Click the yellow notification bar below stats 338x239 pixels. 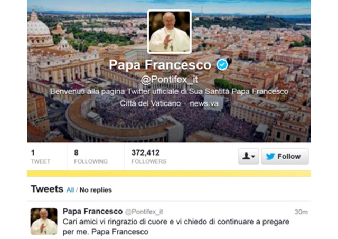169,174
